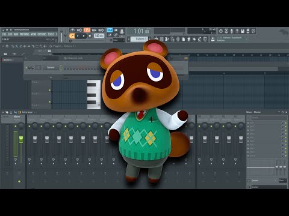Toggle wait for input to start playing
The height and width of the screenshot is (216, 289).
(x=79, y=30)
